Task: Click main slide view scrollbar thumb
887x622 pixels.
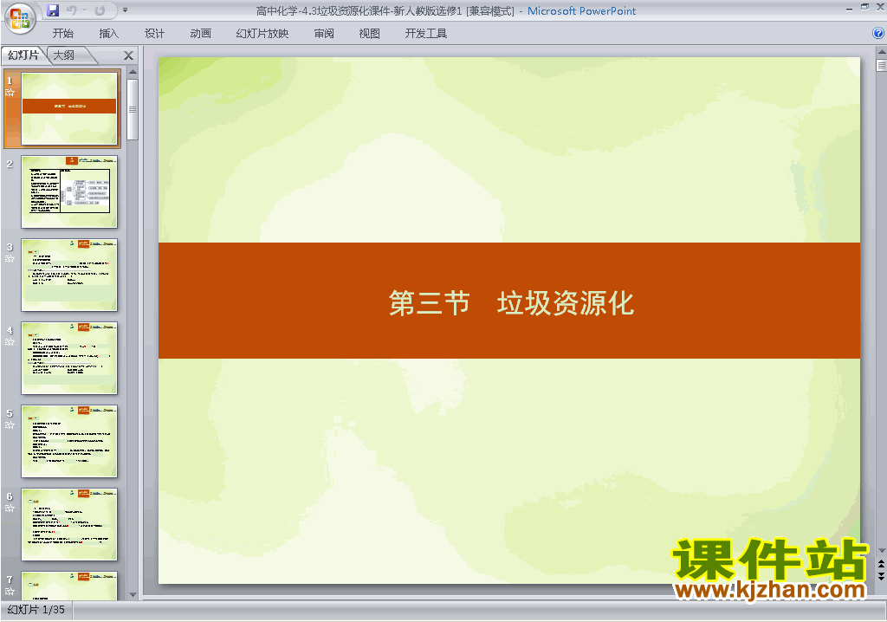Action: coord(881,65)
